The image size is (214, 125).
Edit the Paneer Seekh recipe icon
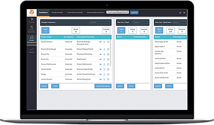pyautogui.click(x=104, y=69)
